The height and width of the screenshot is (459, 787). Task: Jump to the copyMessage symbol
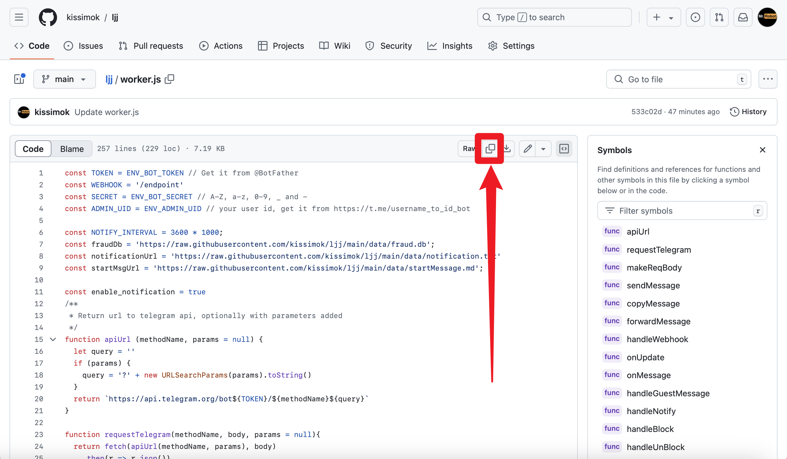point(653,304)
